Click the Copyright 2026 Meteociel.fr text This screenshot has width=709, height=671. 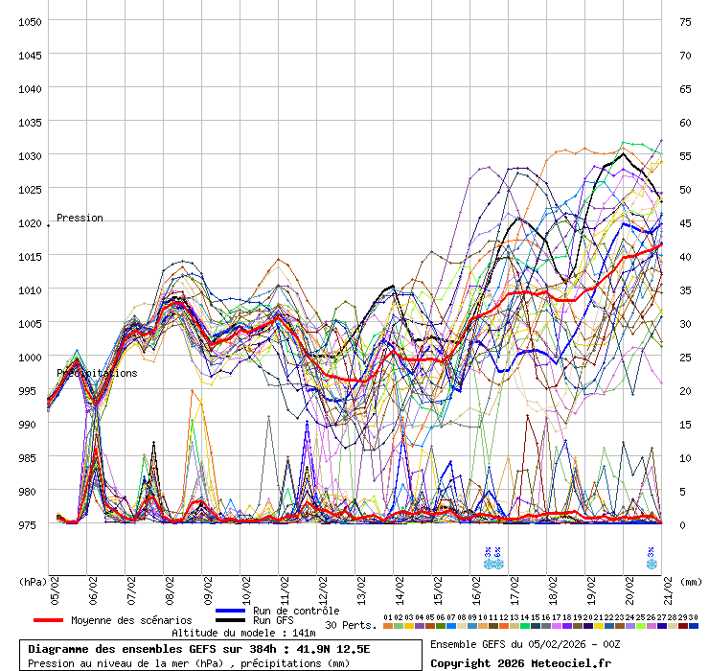pyautogui.click(x=519, y=662)
